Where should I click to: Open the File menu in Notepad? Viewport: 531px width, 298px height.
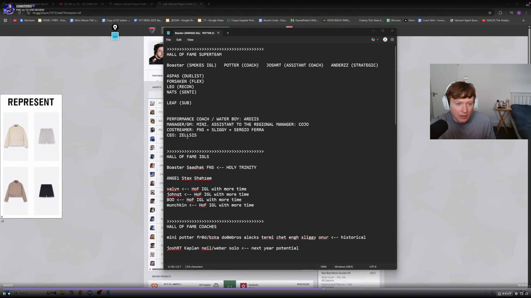(x=168, y=40)
